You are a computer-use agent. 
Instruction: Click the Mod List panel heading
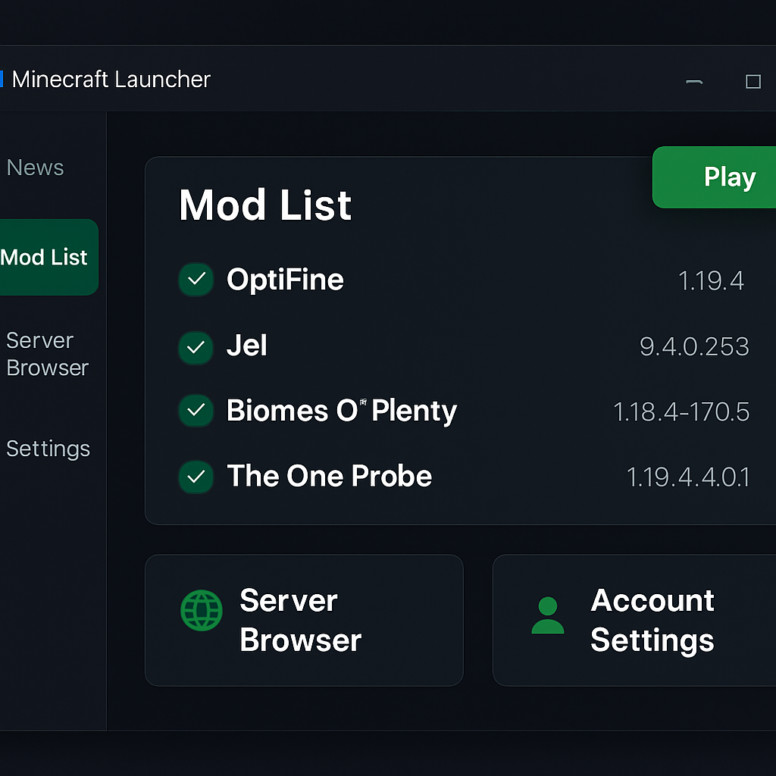point(265,205)
